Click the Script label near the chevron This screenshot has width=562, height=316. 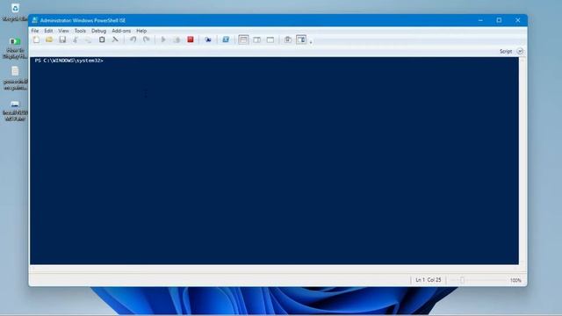(506, 52)
